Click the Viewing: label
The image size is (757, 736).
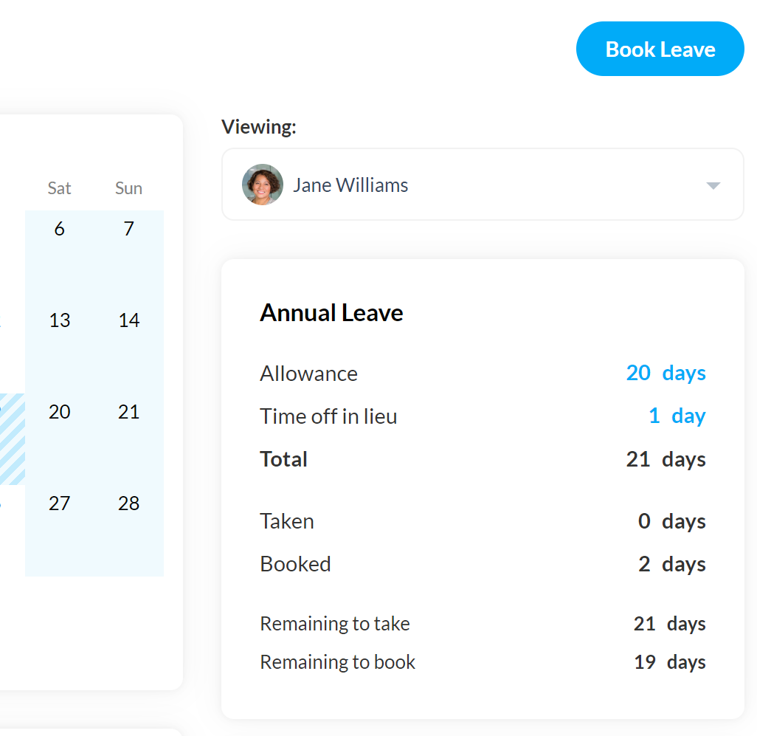pyautogui.click(x=259, y=127)
